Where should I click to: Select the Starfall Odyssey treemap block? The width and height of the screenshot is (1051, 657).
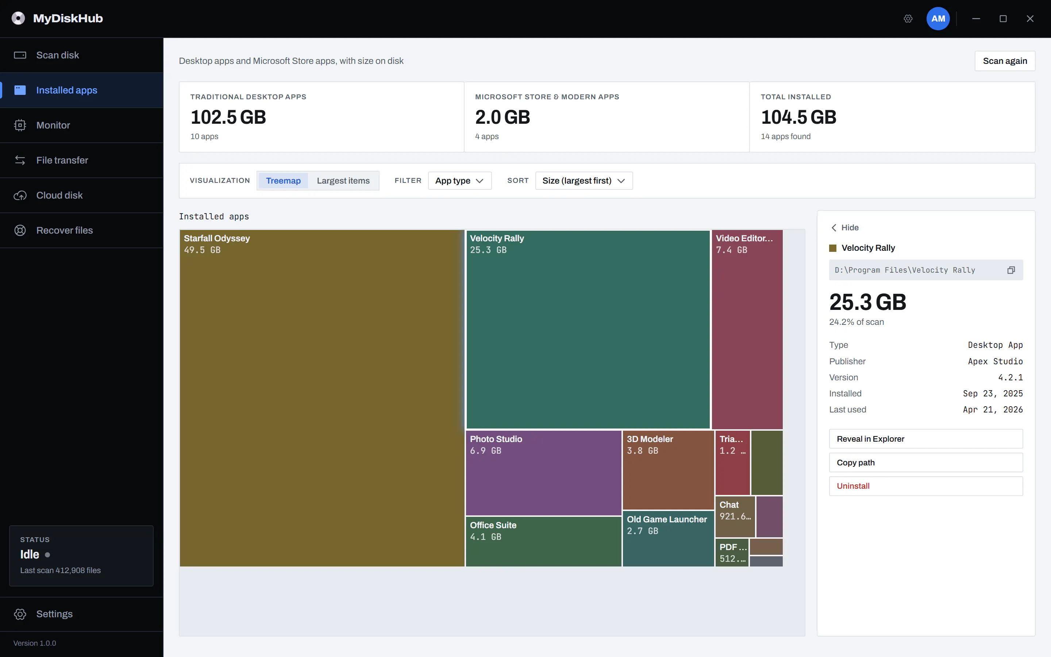(x=322, y=398)
